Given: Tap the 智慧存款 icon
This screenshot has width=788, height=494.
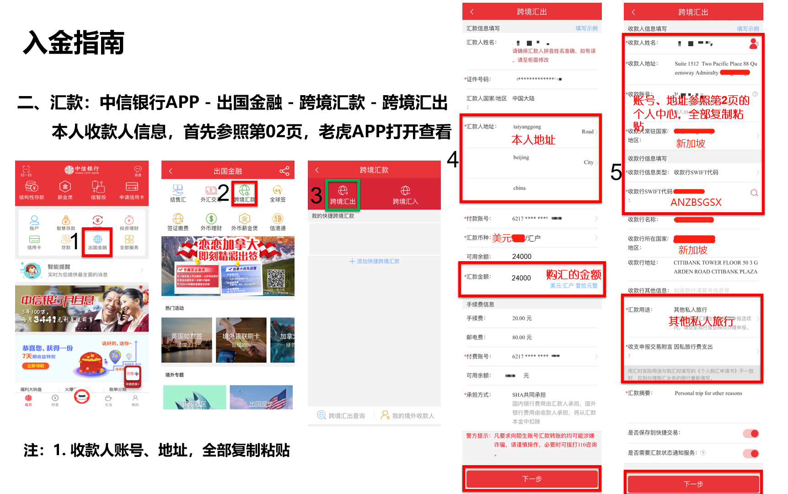Looking at the screenshot, I should pyautogui.click(x=66, y=223).
